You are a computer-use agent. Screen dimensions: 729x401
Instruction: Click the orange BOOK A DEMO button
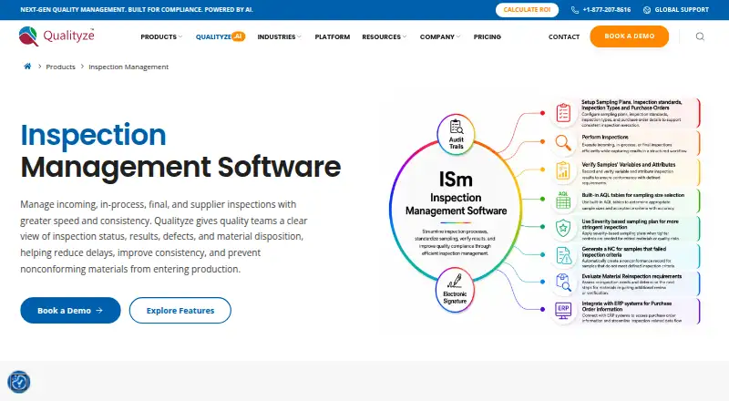(630, 36)
